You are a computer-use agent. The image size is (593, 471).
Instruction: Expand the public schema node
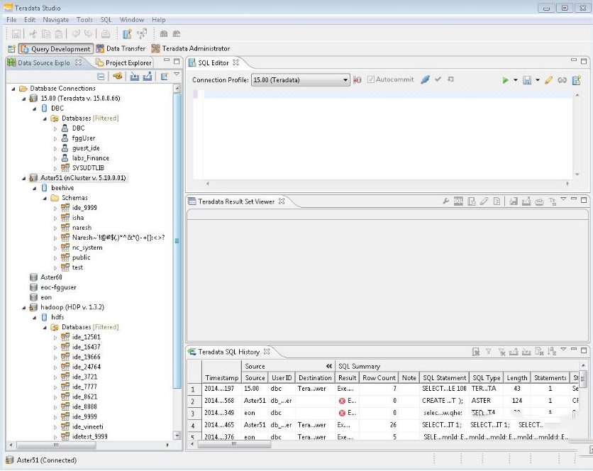[x=55, y=258]
